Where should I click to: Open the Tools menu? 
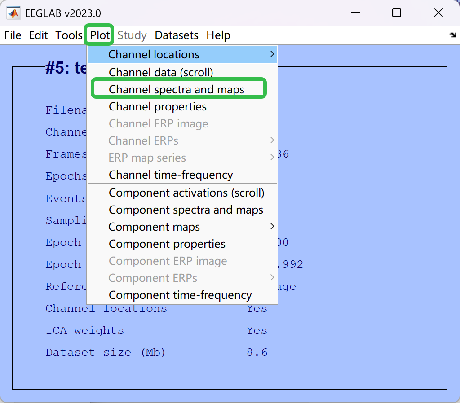point(69,35)
